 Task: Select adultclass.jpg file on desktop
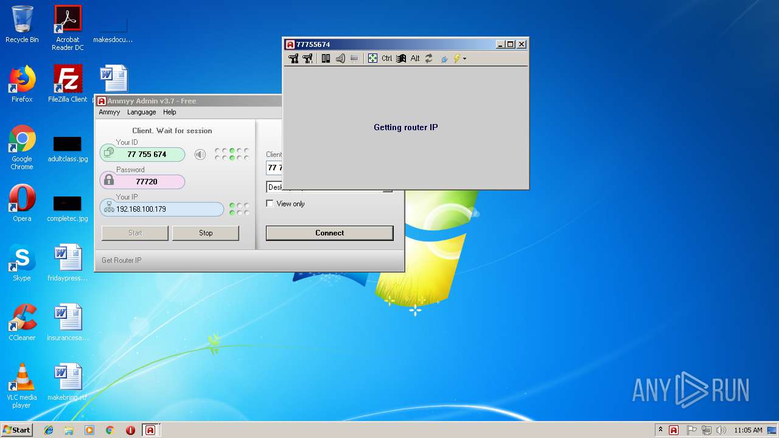coord(68,148)
